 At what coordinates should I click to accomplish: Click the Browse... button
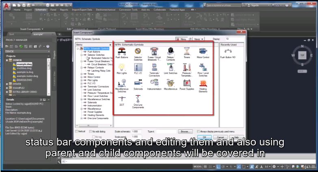[x=185, y=132]
